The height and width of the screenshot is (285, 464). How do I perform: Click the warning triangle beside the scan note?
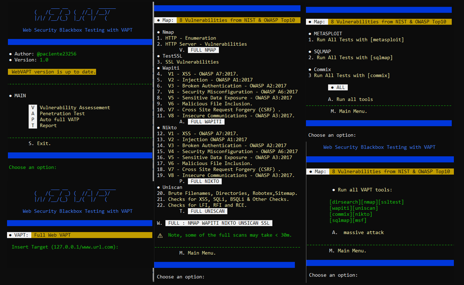[x=160, y=235]
